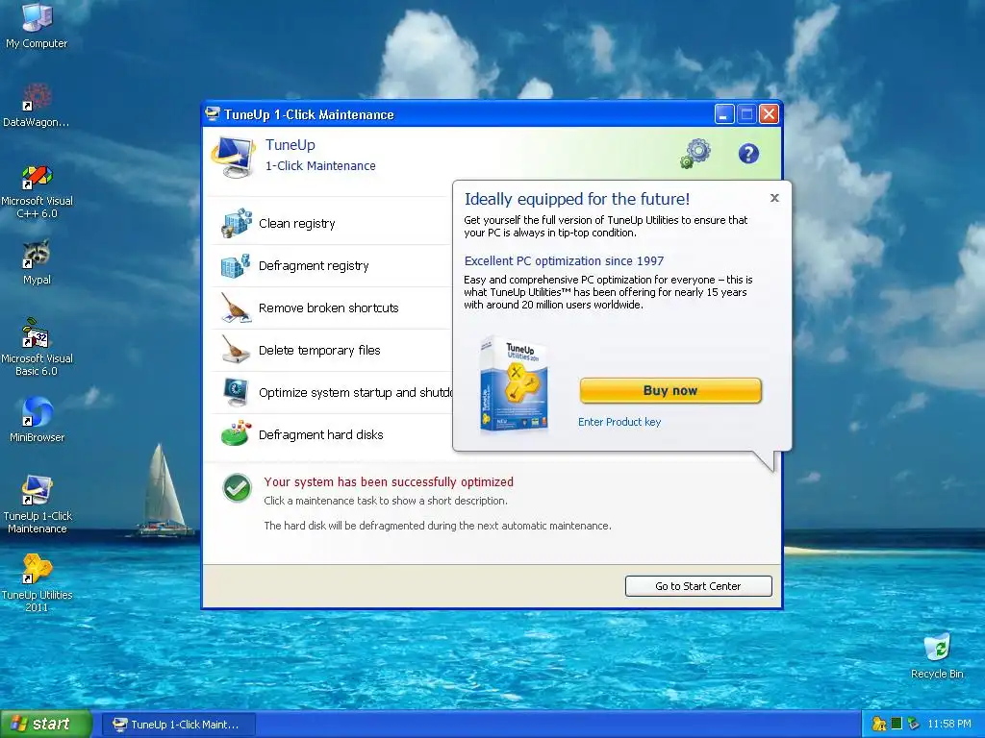Viewport: 985px width, 738px height.
Task: Minimize the TuneUp 1-Click Maintenance window
Action: 724,114
